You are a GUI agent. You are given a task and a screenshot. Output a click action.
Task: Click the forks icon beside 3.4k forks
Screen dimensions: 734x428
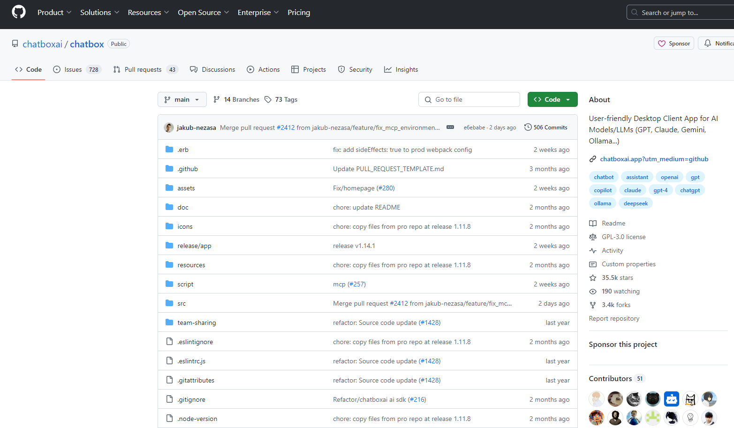tap(593, 305)
